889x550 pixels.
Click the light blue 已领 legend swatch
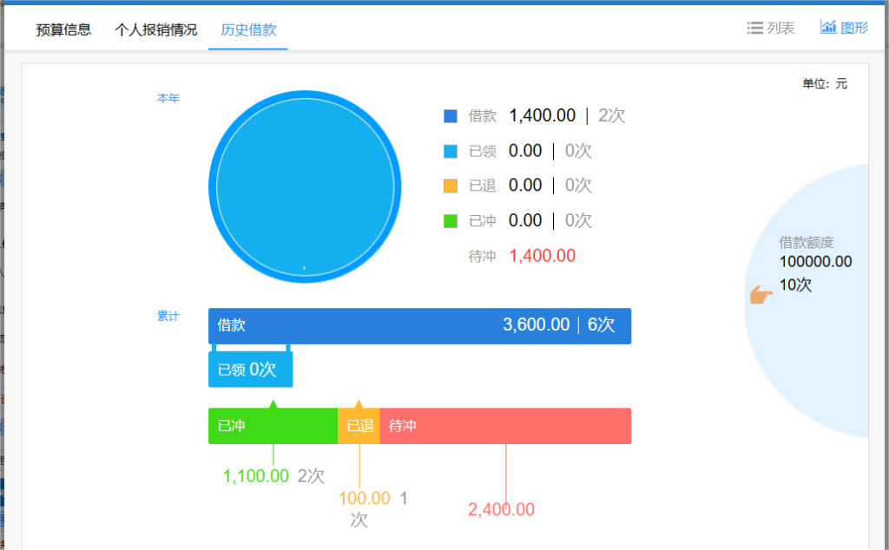451,151
